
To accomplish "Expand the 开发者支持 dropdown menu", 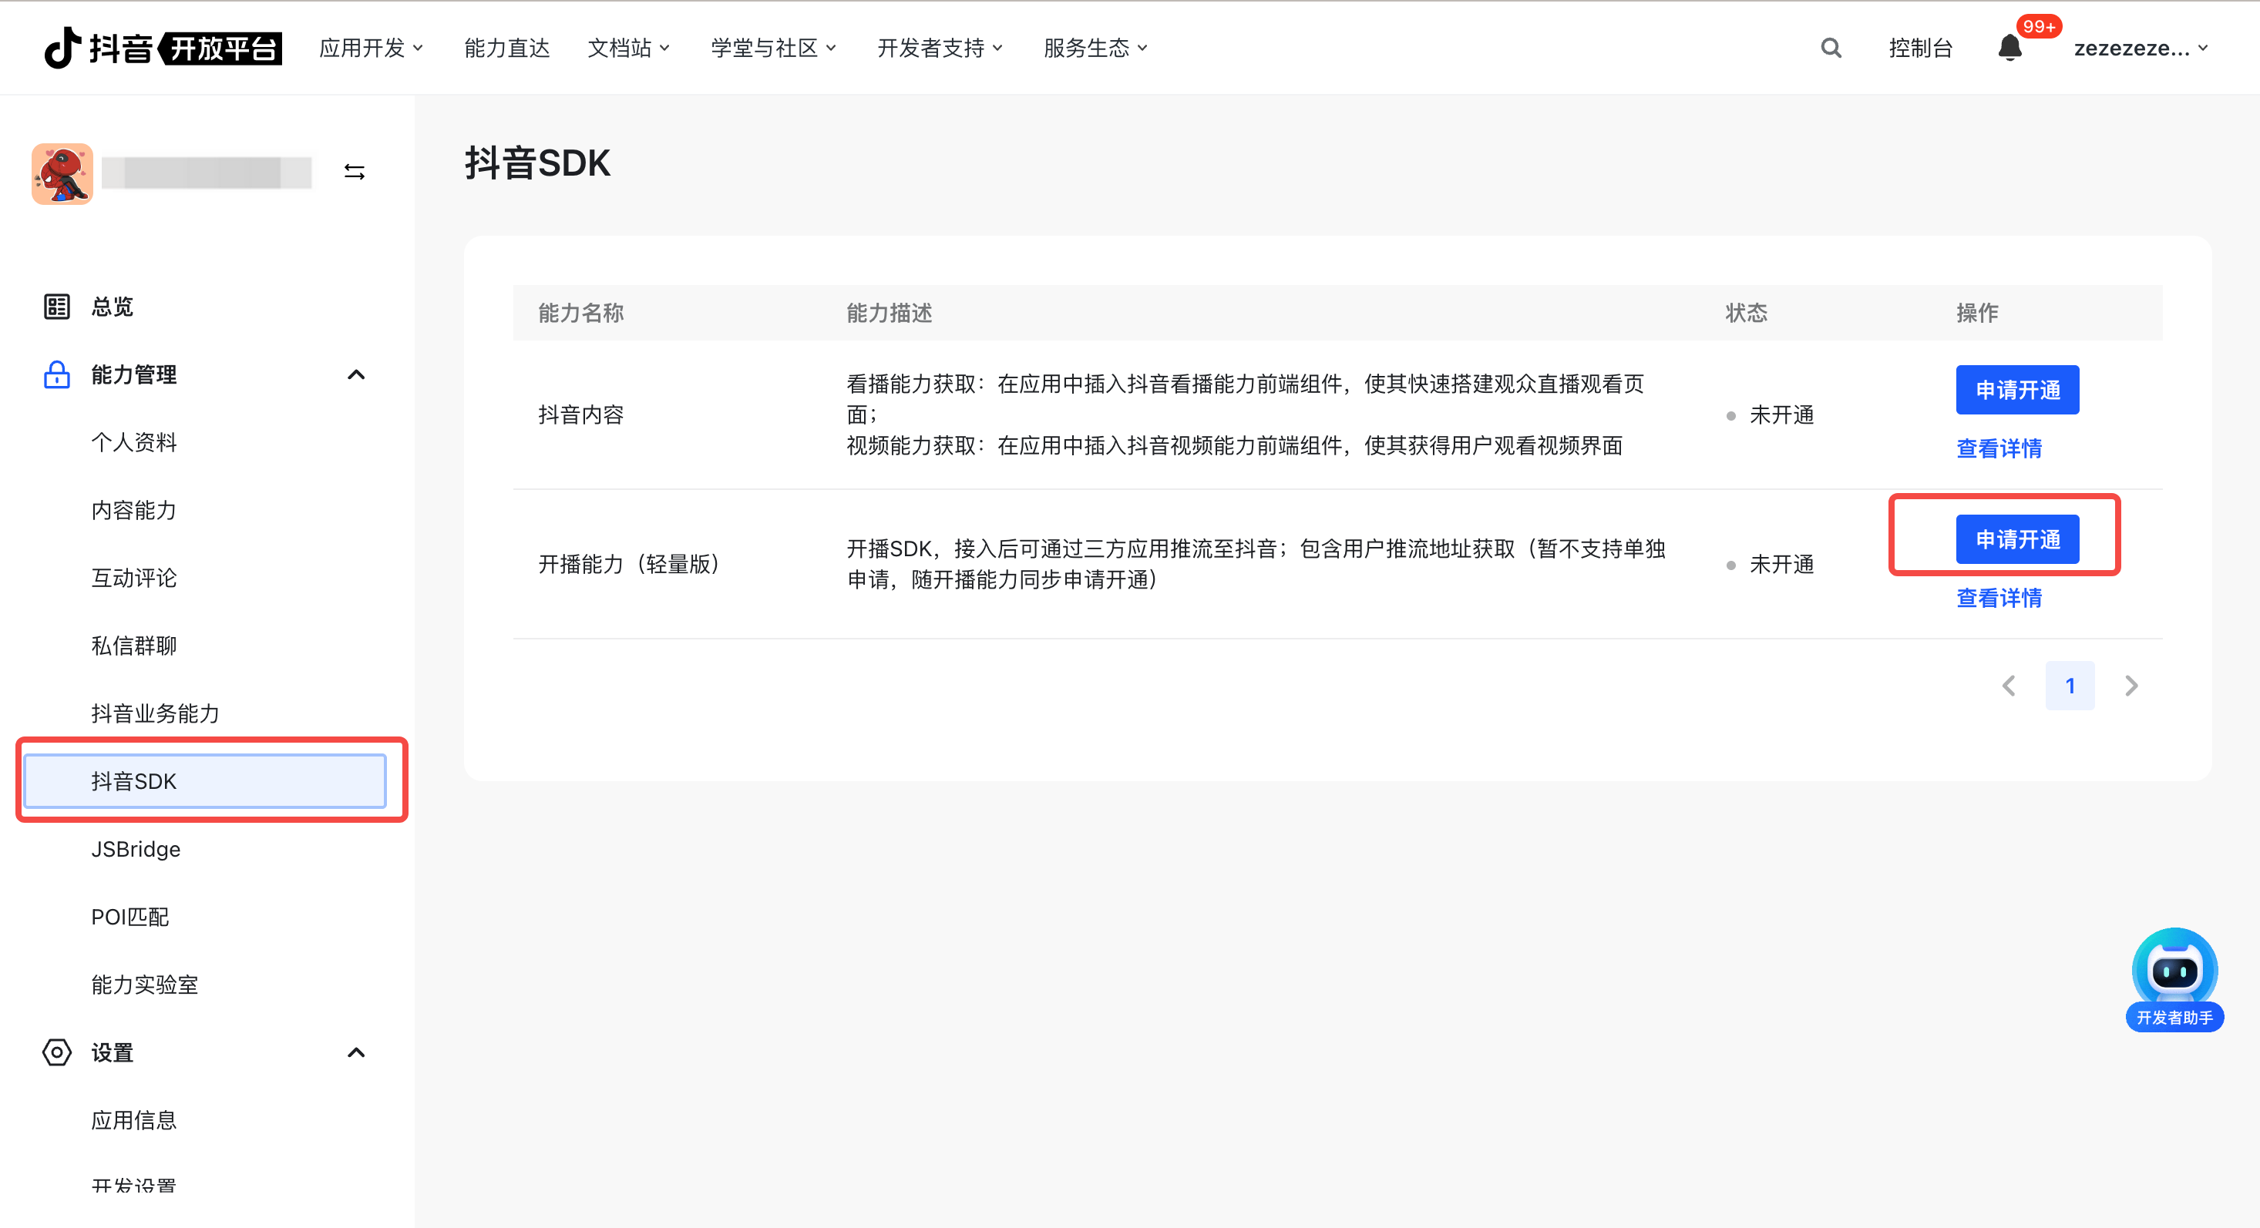I will click(x=940, y=47).
